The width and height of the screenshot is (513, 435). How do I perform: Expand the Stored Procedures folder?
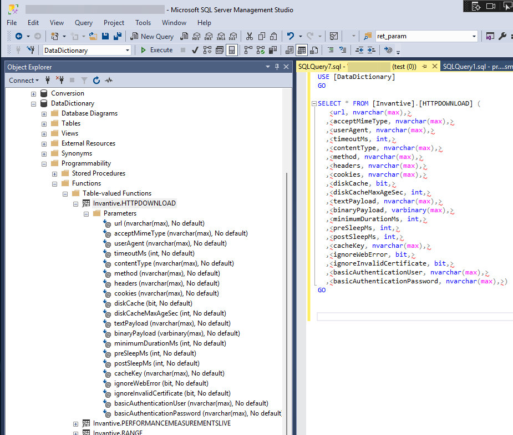[x=55, y=174]
